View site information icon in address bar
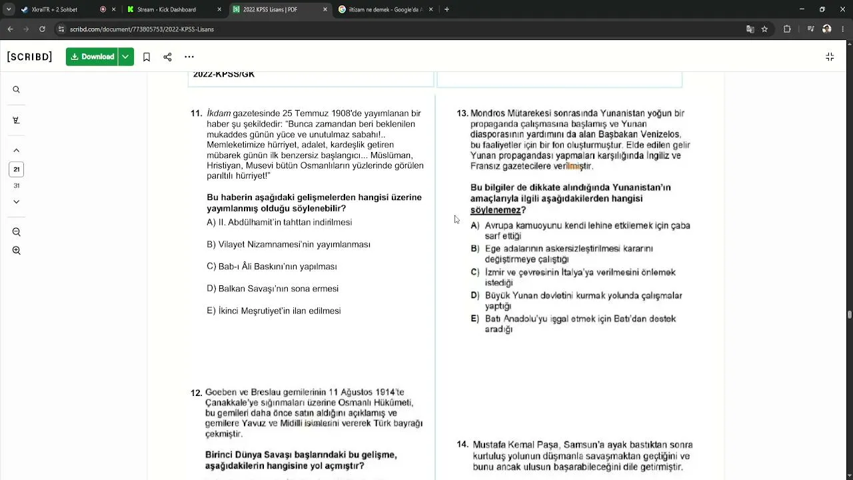Screen dimensions: 853x480 (61, 29)
